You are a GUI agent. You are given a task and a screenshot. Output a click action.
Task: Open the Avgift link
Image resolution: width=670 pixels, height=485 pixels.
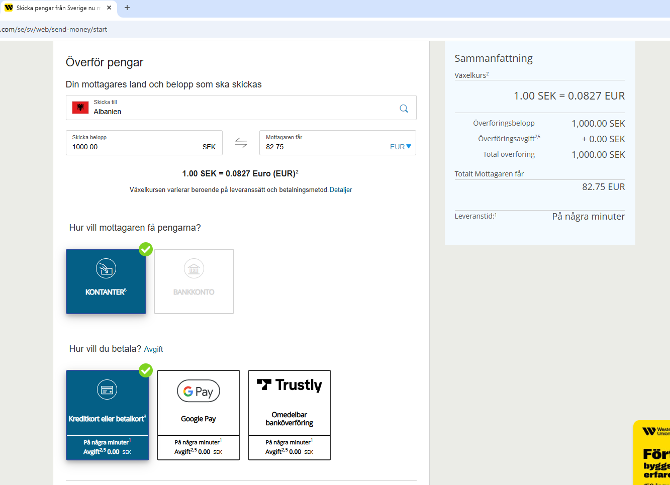tap(153, 349)
